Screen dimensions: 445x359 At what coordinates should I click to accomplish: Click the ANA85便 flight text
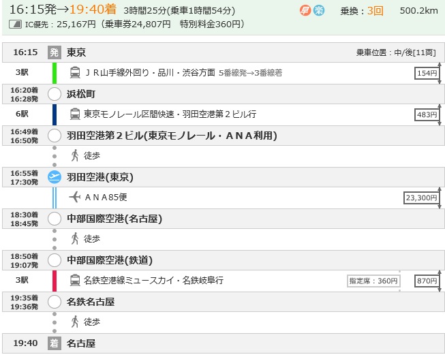click(106, 197)
